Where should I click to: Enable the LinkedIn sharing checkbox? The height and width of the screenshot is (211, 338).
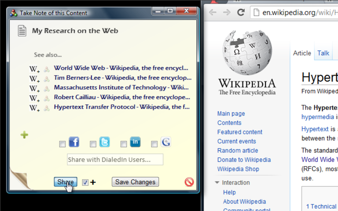(x=124, y=144)
